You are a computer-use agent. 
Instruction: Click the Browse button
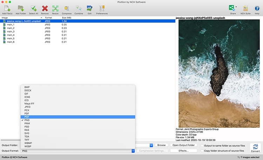161,145
